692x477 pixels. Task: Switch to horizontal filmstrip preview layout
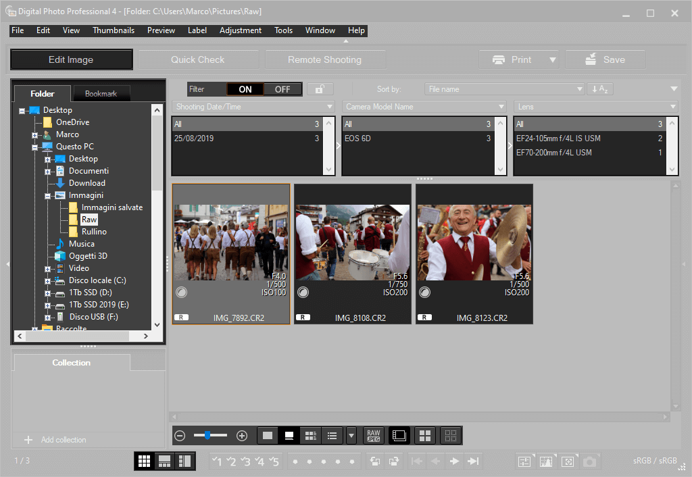[165, 461]
